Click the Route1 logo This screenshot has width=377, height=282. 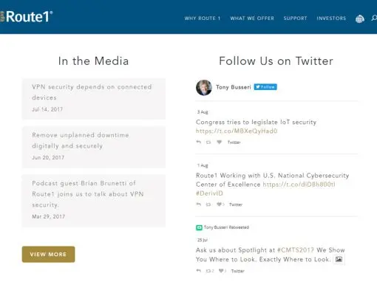pos(27,17)
